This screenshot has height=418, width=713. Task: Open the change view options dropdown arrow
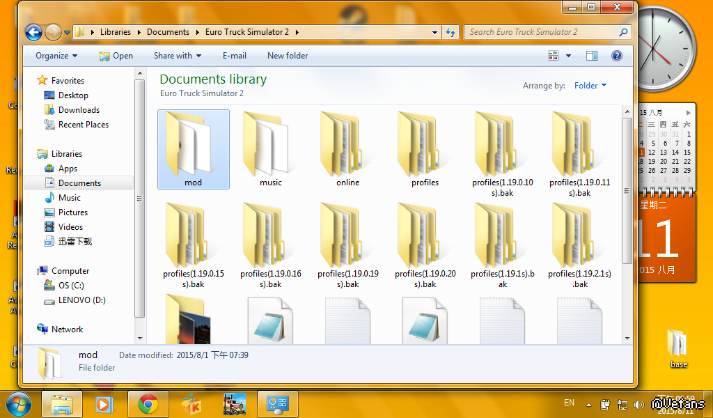[x=568, y=56]
